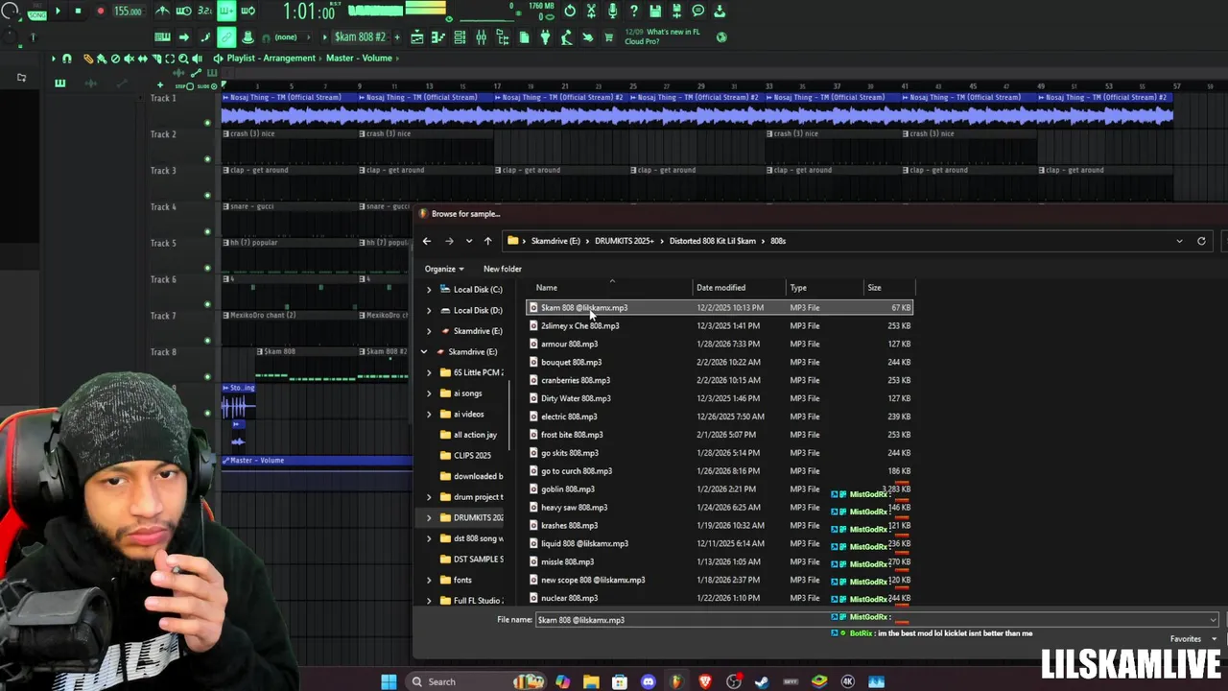Go up one folder level
1228x691 pixels.
point(487,241)
